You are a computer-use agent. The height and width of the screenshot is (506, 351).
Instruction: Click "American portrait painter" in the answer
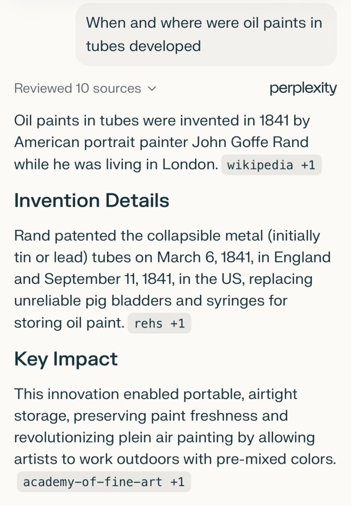click(x=101, y=142)
